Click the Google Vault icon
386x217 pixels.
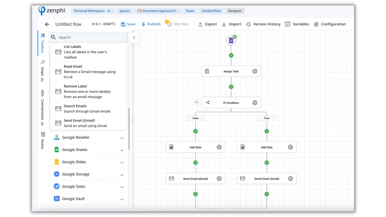click(57, 199)
